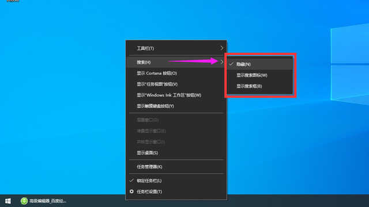Image resolution: width=369 pixels, height=207 pixels.
Task: Open the green browser taskbar app
Action: pyautogui.click(x=43, y=201)
